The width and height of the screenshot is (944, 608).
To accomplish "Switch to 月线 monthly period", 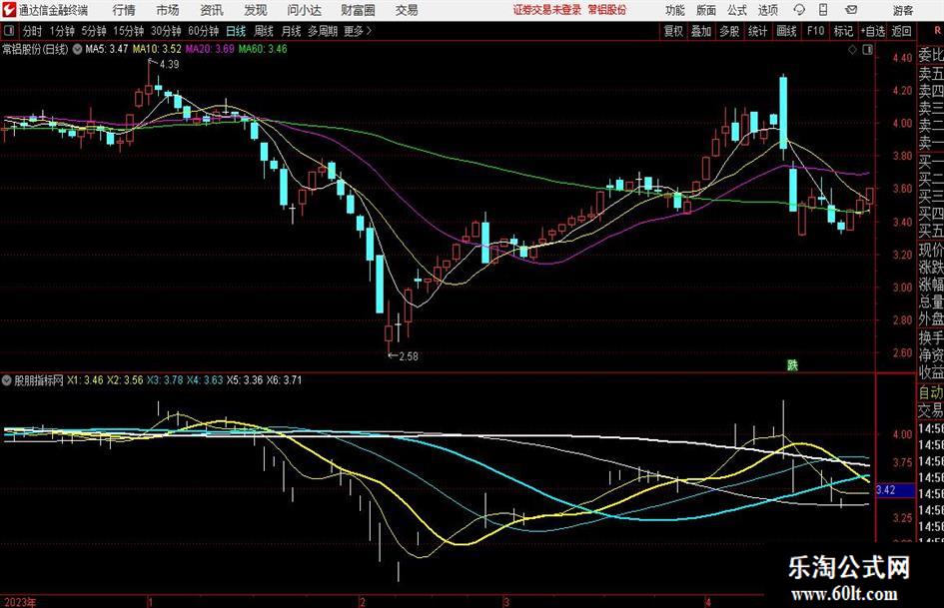I will click(x=292, y=31).
